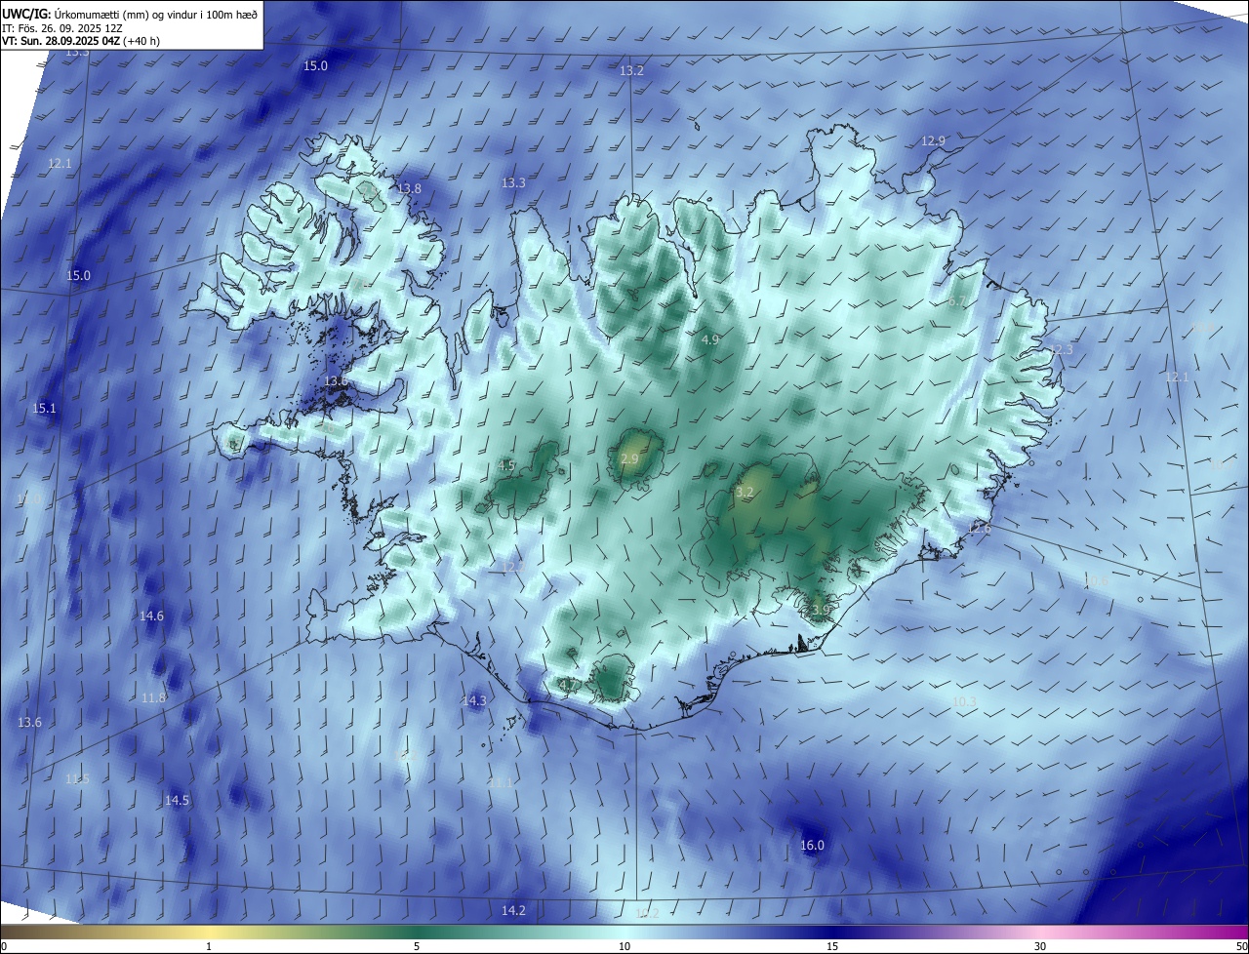1249x954 pixels.
Task: Click the colorbar tick label 50
Action: point(1241,946)
